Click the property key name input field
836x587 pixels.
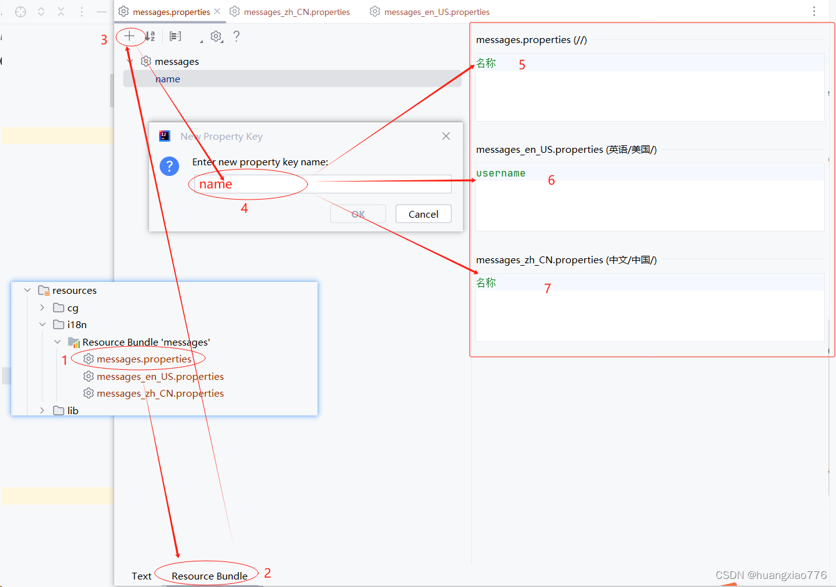coord(322,184)
